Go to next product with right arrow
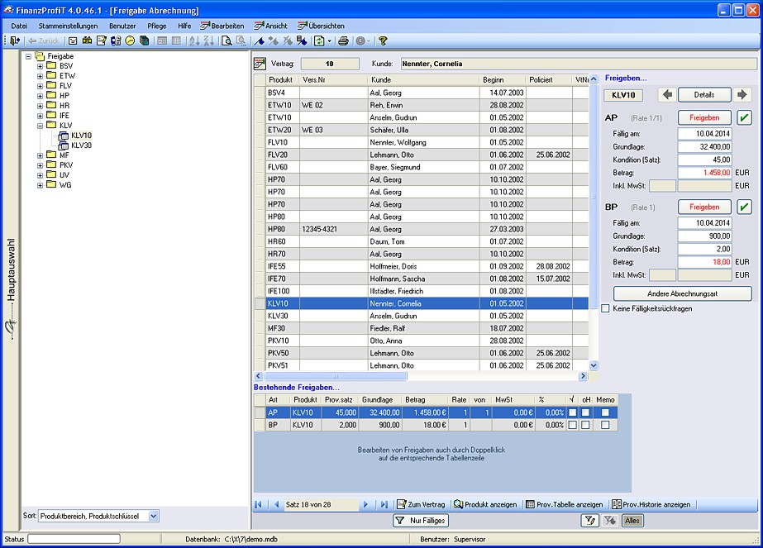This screenshot has height=548, width=763. click(x=742, y=95)
